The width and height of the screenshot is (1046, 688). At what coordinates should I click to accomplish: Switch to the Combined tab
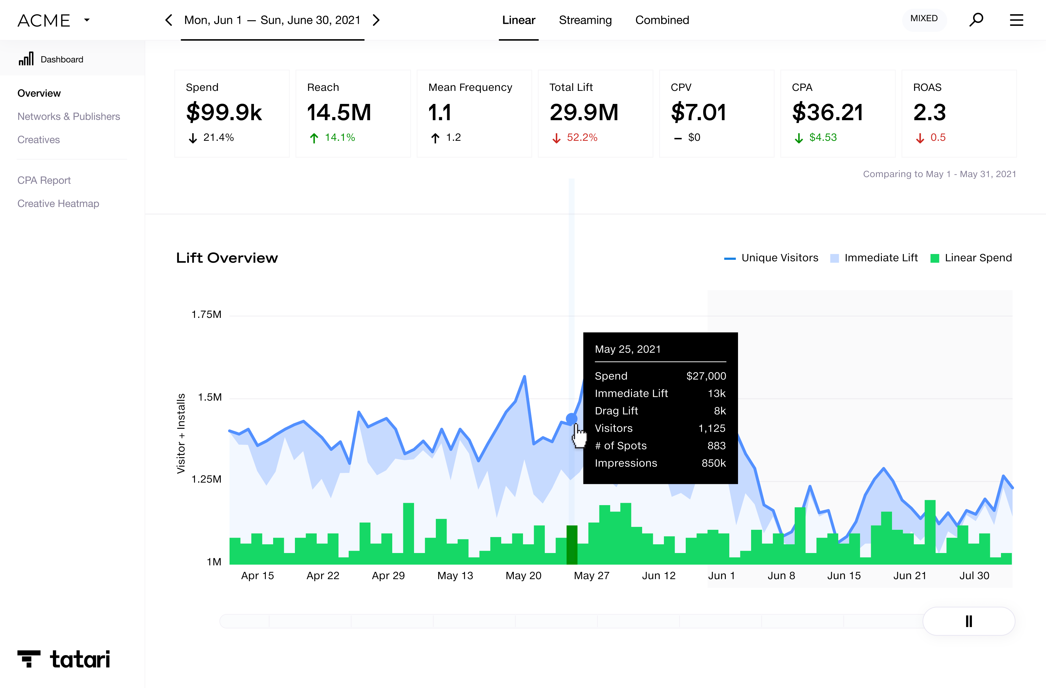coord(662,20)
